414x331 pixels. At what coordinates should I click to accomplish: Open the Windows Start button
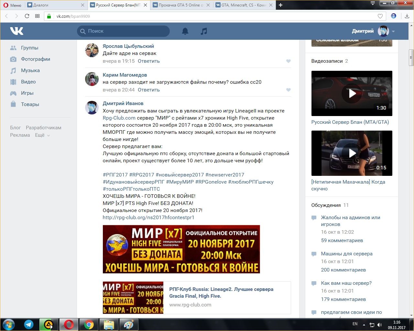8,325
